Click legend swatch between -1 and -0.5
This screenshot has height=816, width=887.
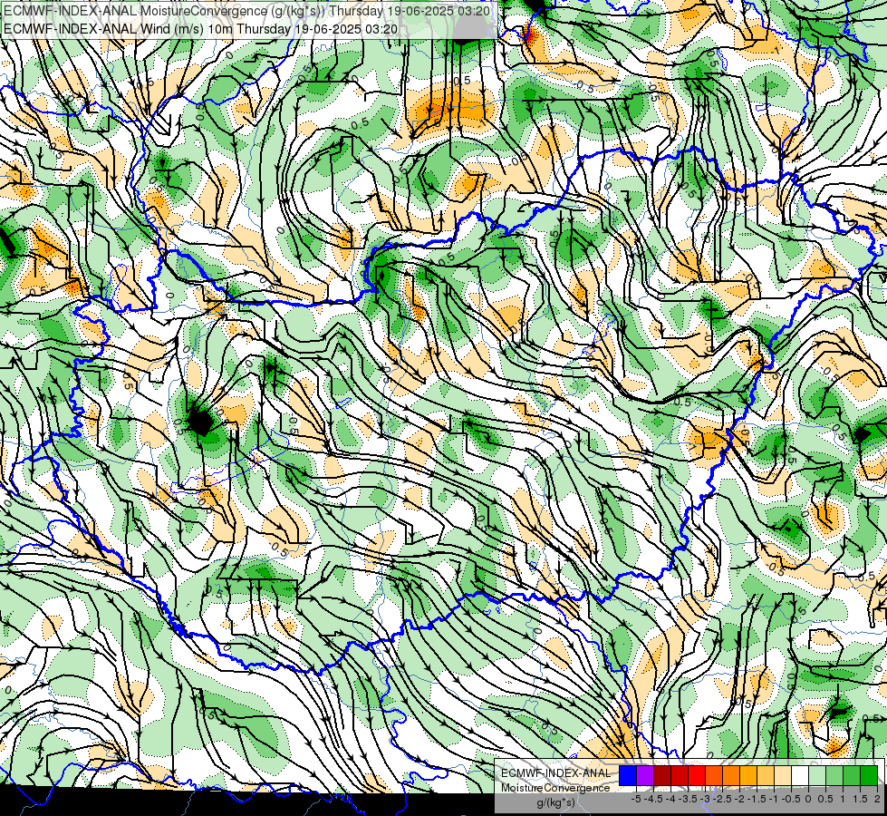pyautogui.click(x=783, y=776)
